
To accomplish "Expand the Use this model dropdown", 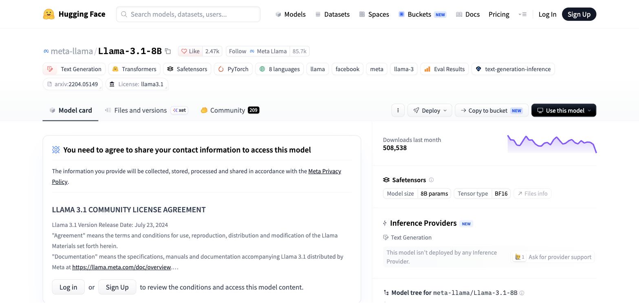I will coord(564,110).
